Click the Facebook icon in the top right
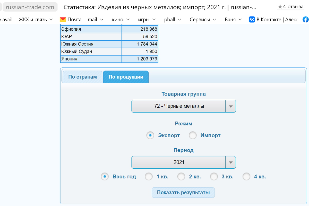The width and height of the screenshot is (309, 206). click(305, 19)
